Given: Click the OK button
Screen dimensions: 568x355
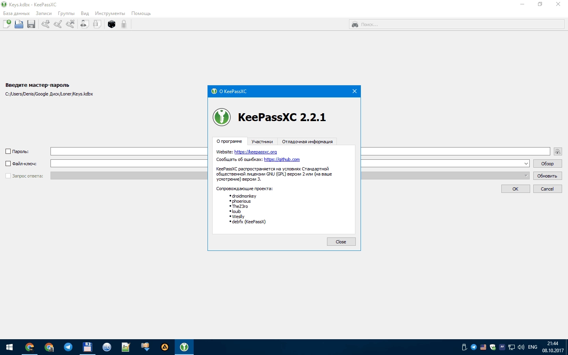Looking at the screenshot, I should click(516, 189).
